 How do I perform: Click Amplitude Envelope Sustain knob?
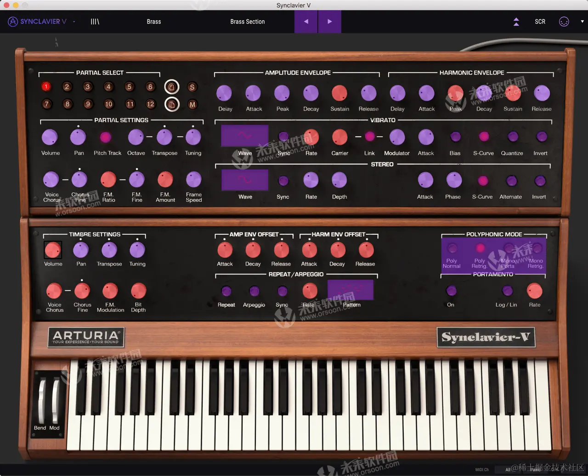pyautogui.click(x=339, y=93)
